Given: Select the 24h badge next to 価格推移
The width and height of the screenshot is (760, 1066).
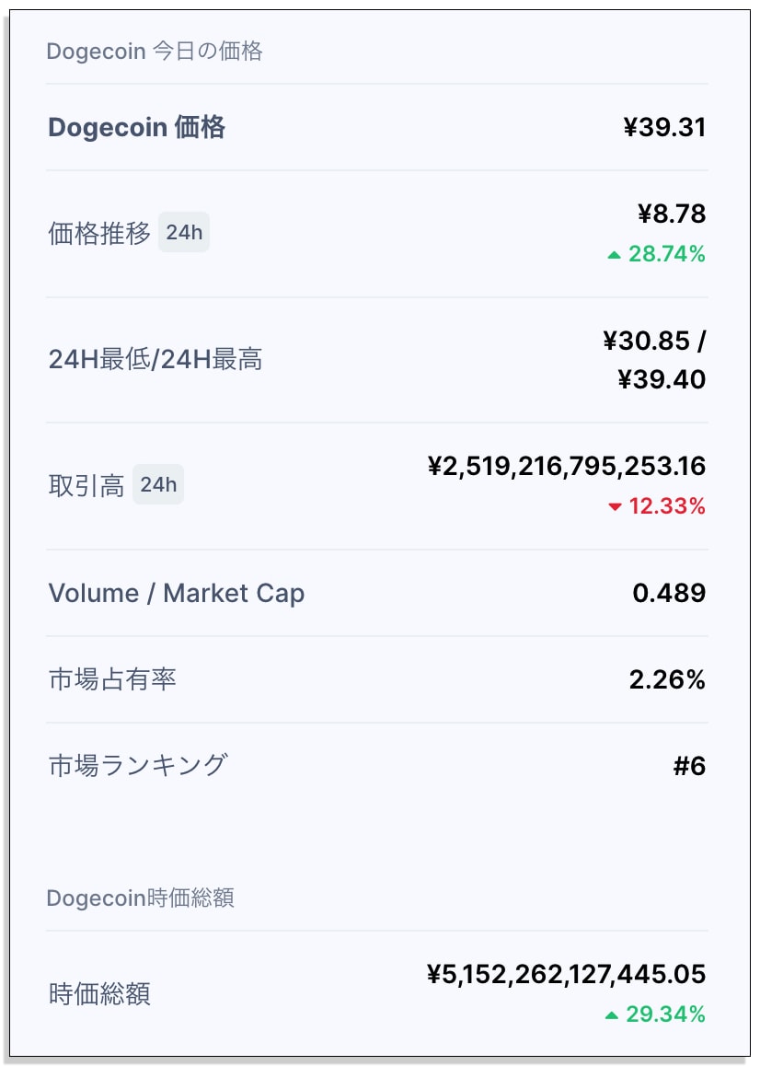Looking at the screenshot, I should [184, 233].
